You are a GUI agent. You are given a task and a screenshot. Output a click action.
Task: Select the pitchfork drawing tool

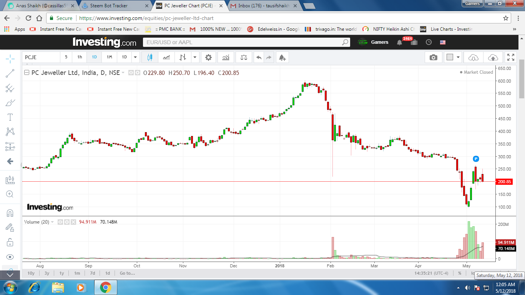click(10, 88)
